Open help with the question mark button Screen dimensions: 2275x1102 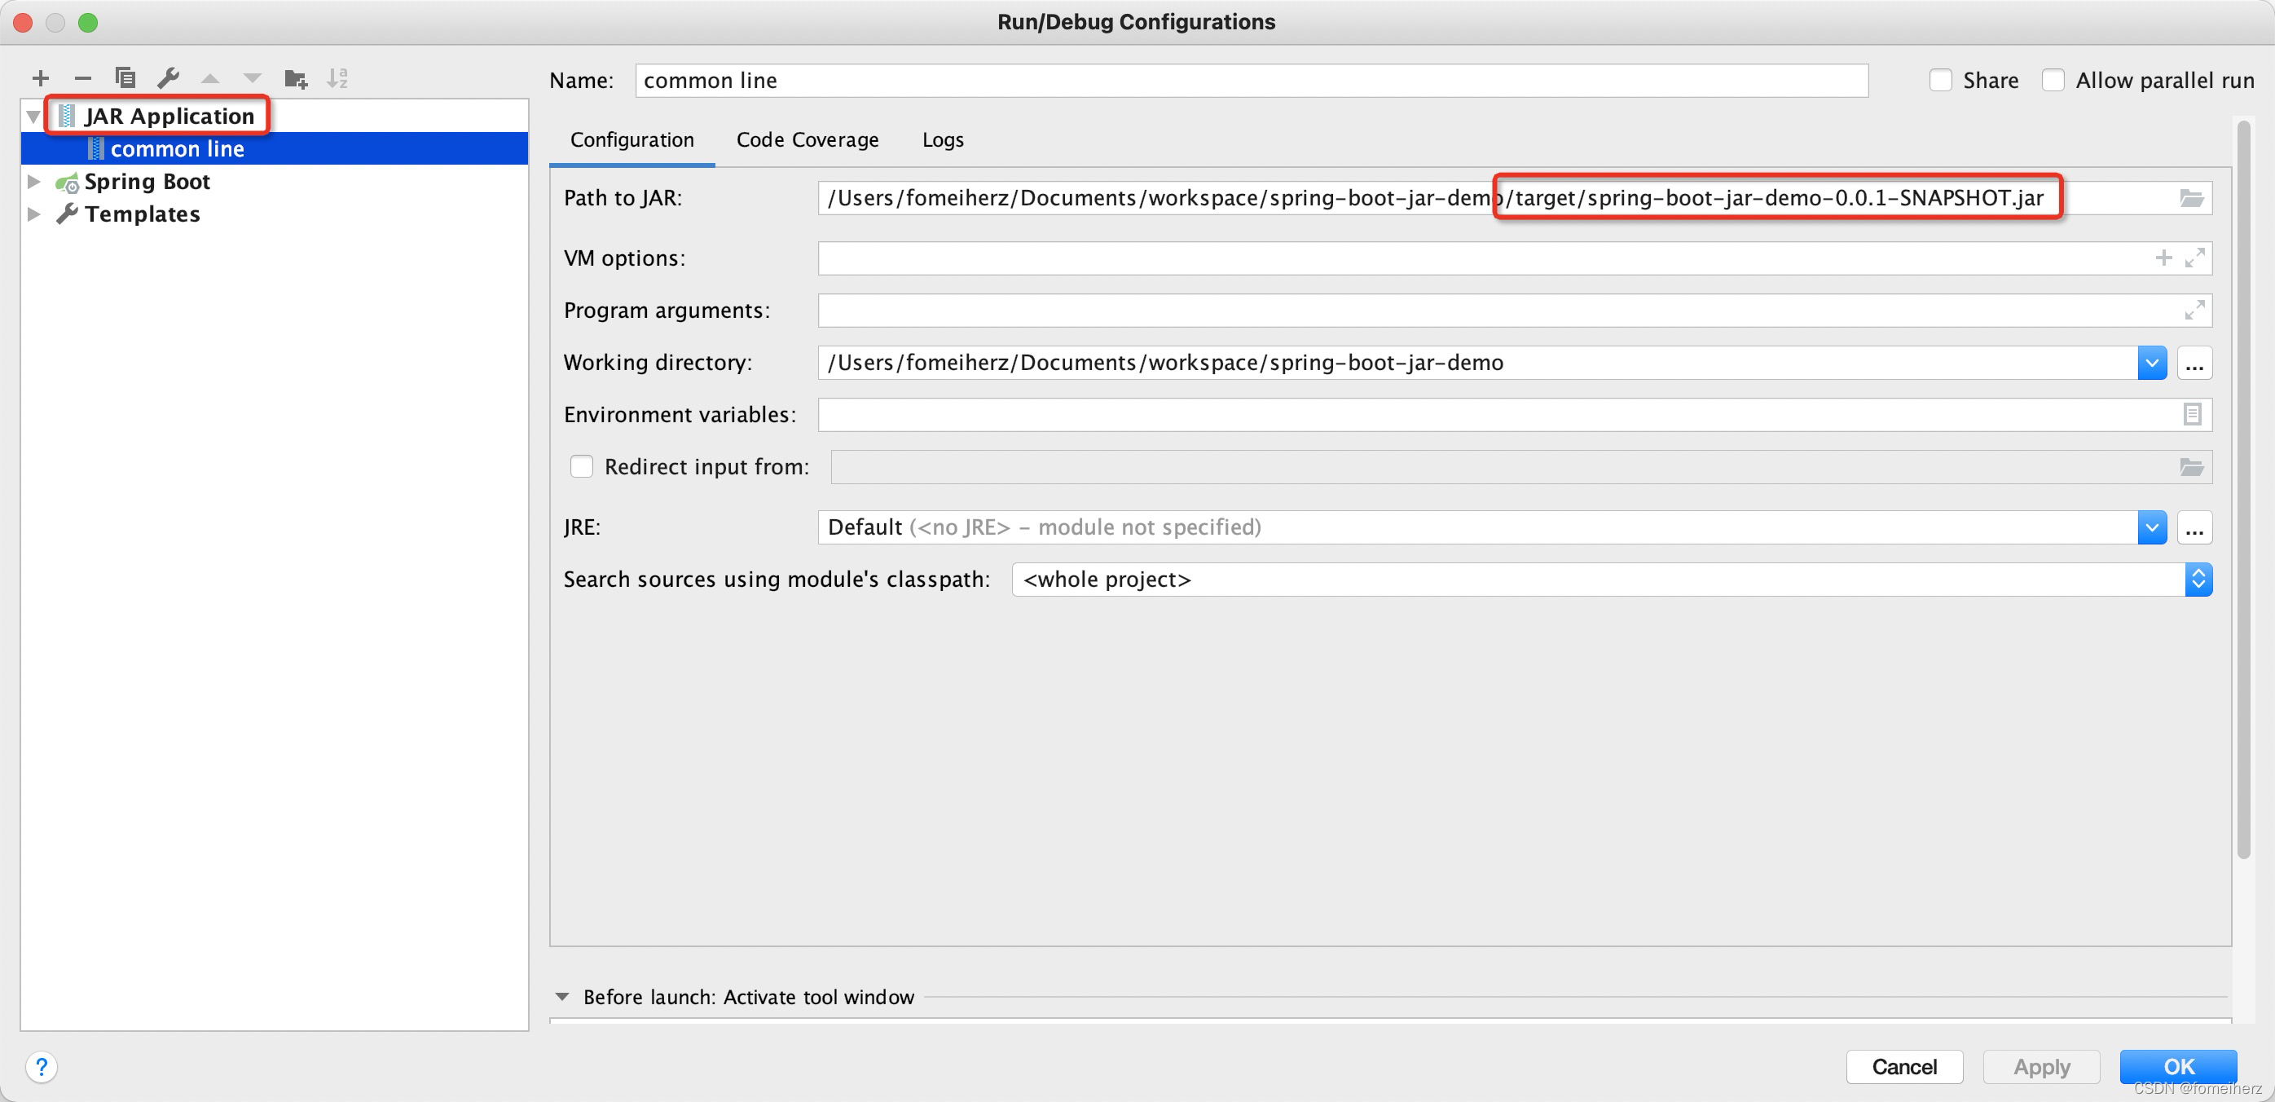coord(42,1067)
